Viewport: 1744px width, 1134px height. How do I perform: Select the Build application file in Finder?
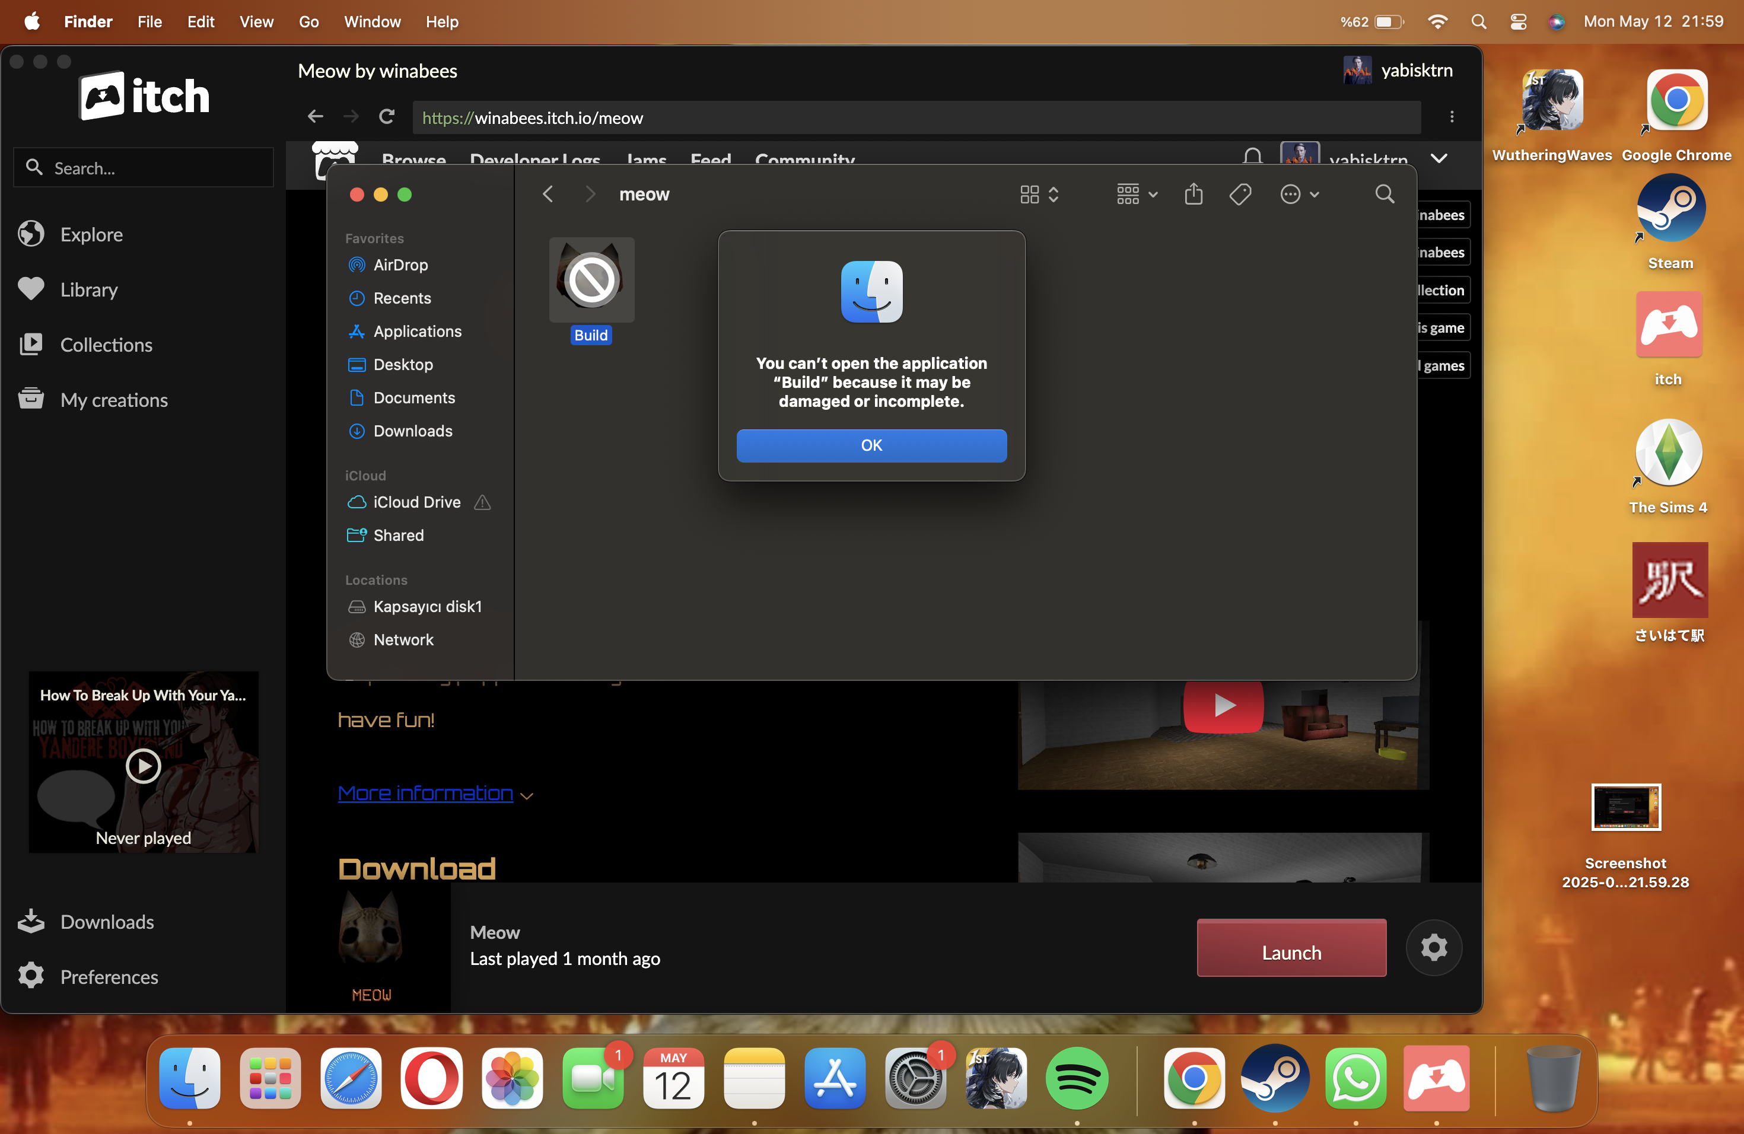pyautogui.click(x=591, y=290)
